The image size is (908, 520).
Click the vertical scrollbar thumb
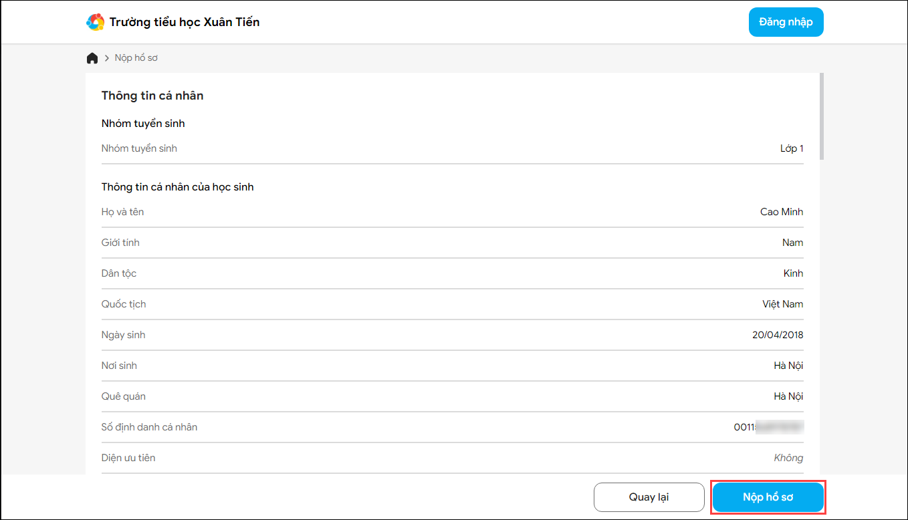click(822, 116)
